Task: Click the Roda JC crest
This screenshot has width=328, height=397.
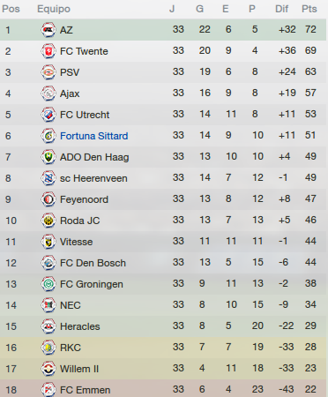Action: (48, 221)
